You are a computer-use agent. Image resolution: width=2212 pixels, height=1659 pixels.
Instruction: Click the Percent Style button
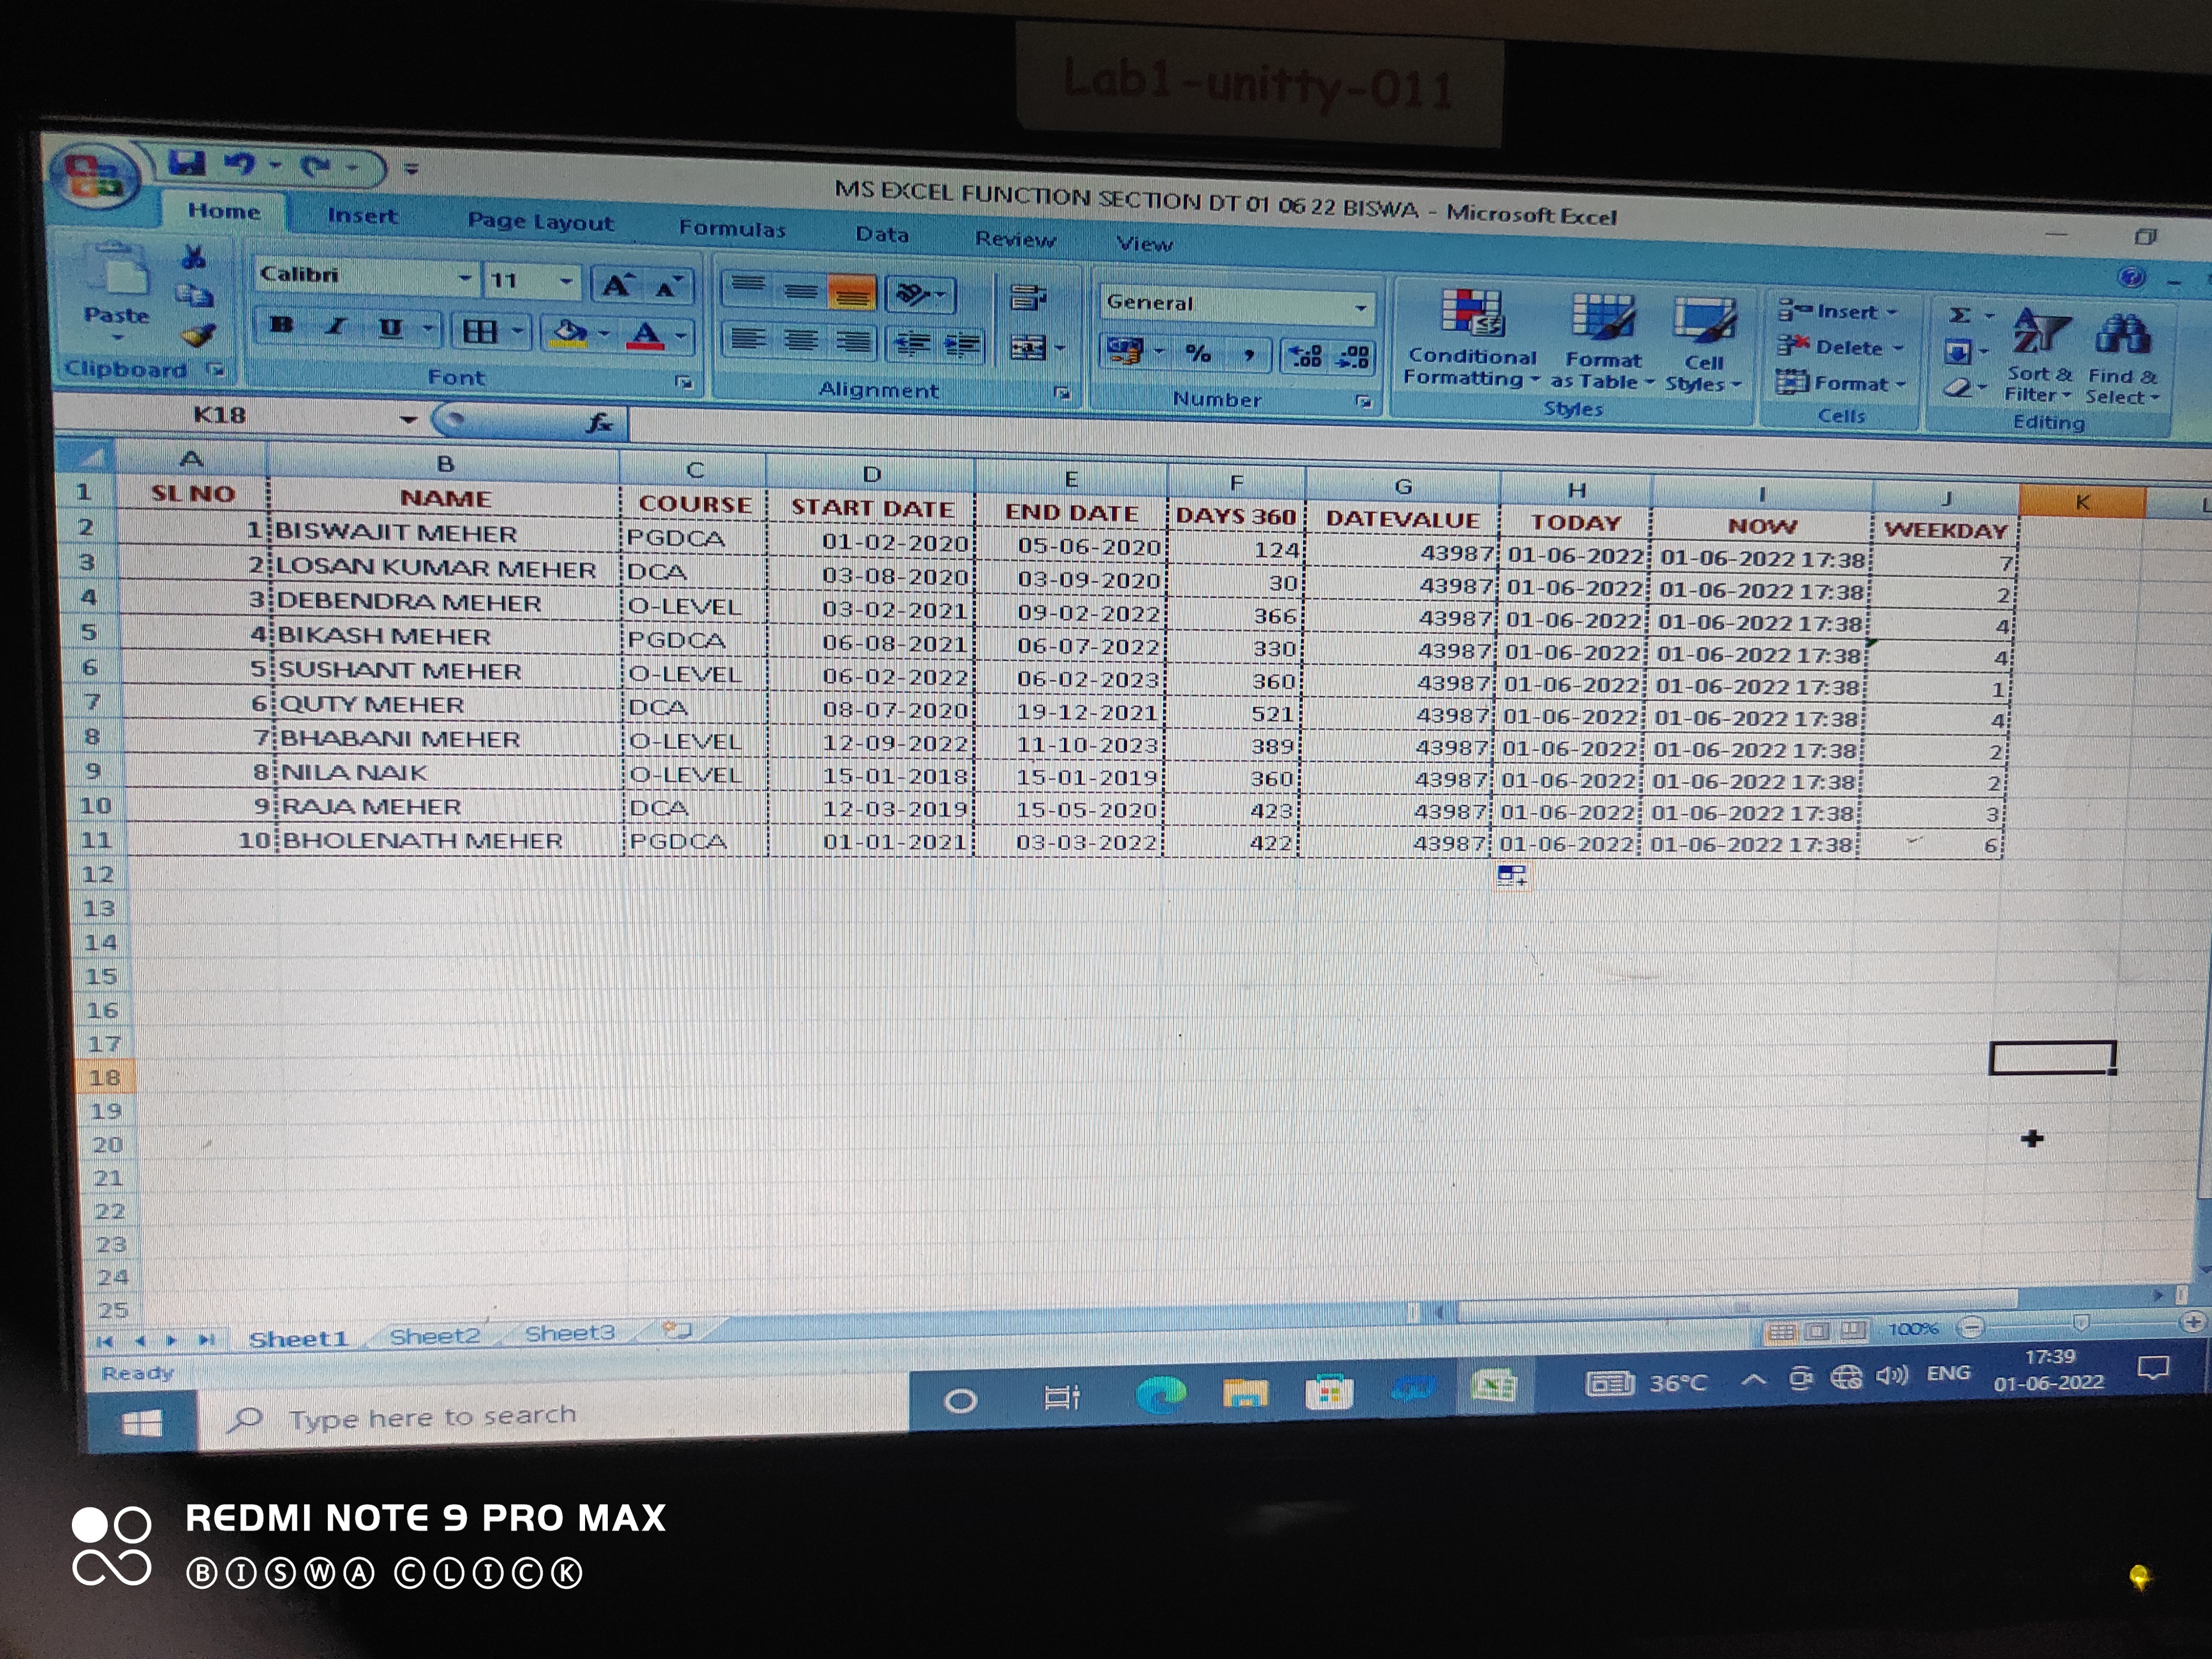[x=1198, y=353]
